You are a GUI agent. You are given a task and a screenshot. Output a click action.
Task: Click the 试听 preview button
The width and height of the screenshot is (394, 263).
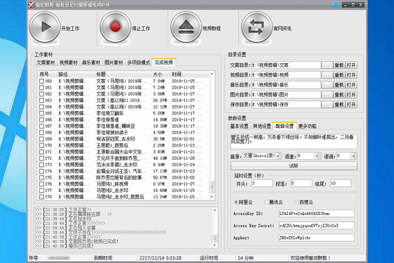(293, 166)
